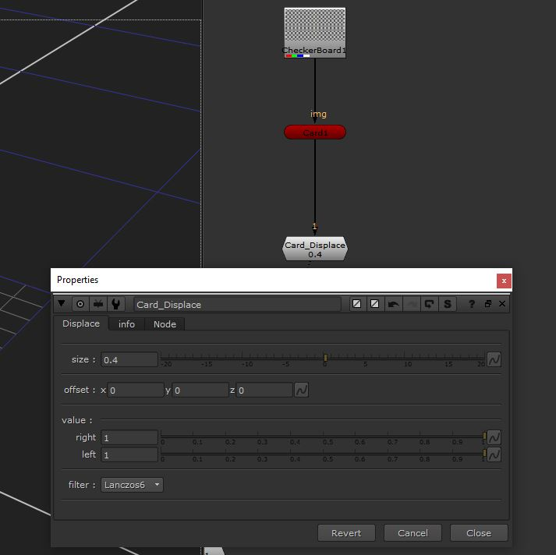Screen dimensions: 556x555
Task: Float the panel using the window icon
Action: click(488, 304)
